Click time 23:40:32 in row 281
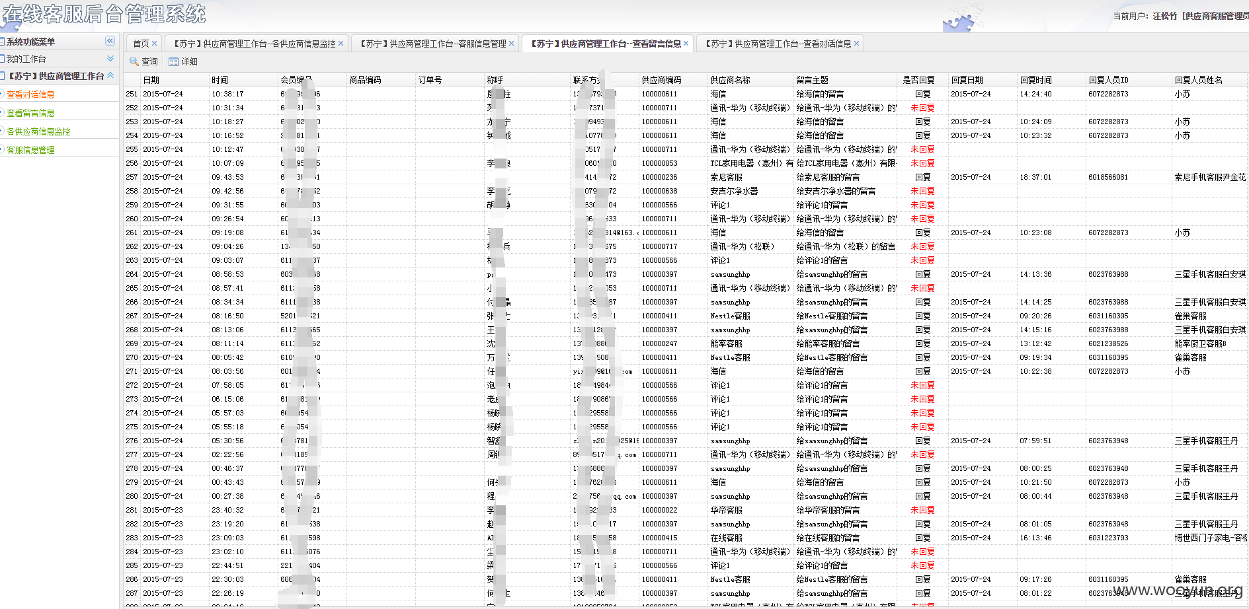 coord(227,510)
